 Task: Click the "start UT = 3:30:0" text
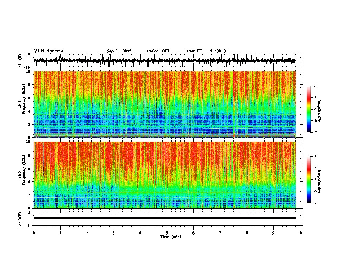coord(206,51)
